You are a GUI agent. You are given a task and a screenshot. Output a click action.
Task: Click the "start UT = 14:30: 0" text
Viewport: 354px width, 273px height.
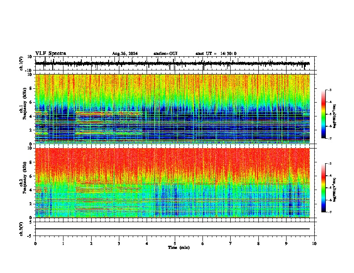216,54
